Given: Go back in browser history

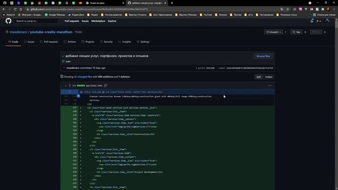Looking at the screenshot, I should point(4,9).
